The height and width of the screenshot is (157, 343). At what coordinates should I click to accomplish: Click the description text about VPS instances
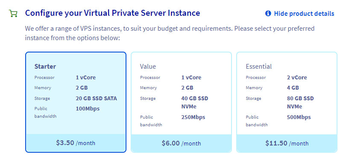tap(170, 33)
